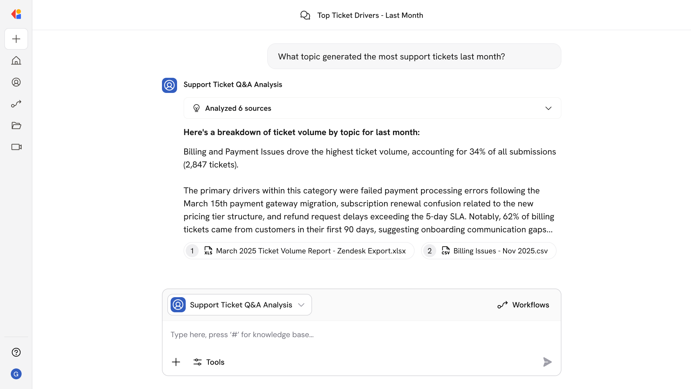Click the send message arrow icon
This screenshot has width=691, height=389.
[547, 362]
